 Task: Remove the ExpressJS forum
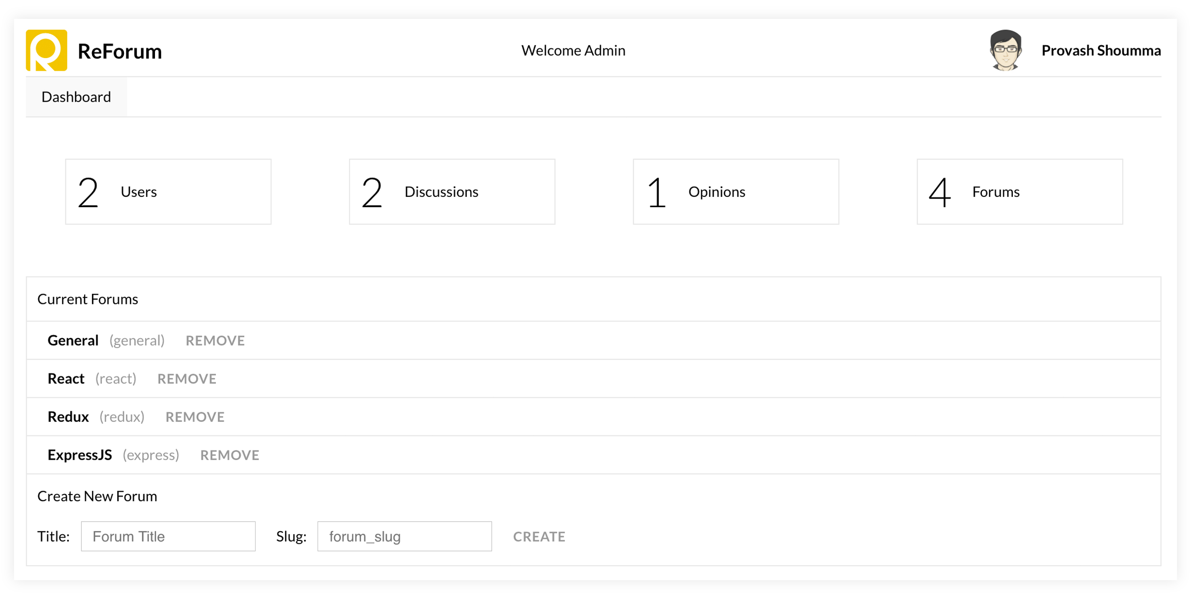229,455
